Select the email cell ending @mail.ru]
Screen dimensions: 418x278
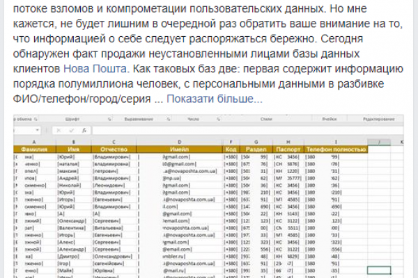(x=180, y=271)
